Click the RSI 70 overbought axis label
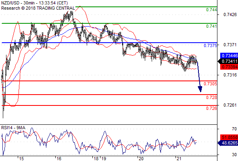The width and height of the screenshot is (238, 161). [234, 129]
